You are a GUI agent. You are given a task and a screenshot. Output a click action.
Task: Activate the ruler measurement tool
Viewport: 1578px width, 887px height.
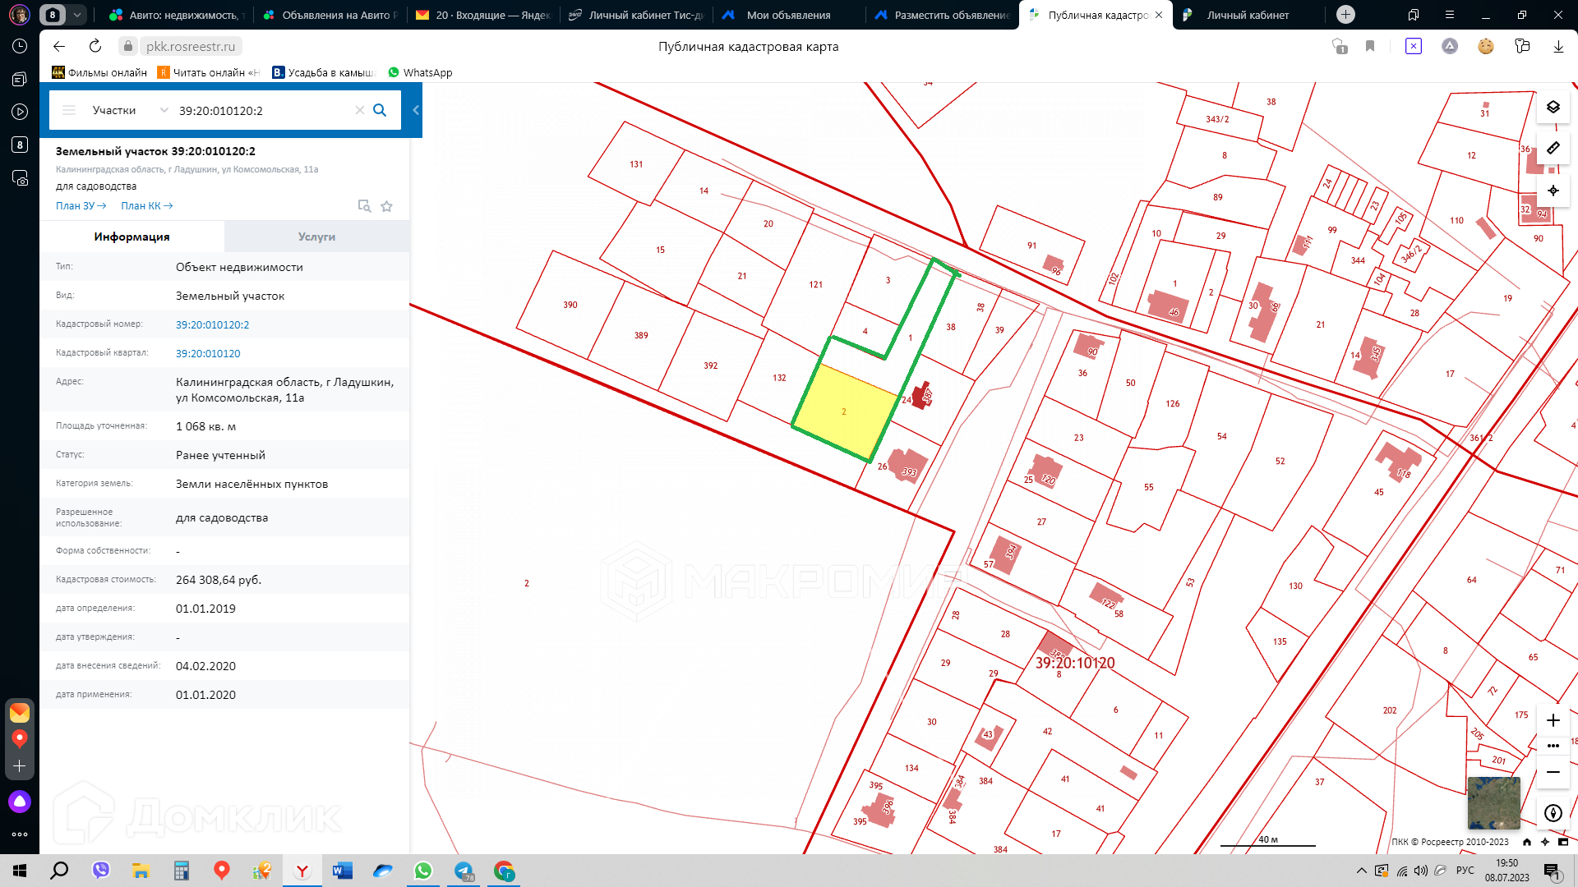[1553, 148]
